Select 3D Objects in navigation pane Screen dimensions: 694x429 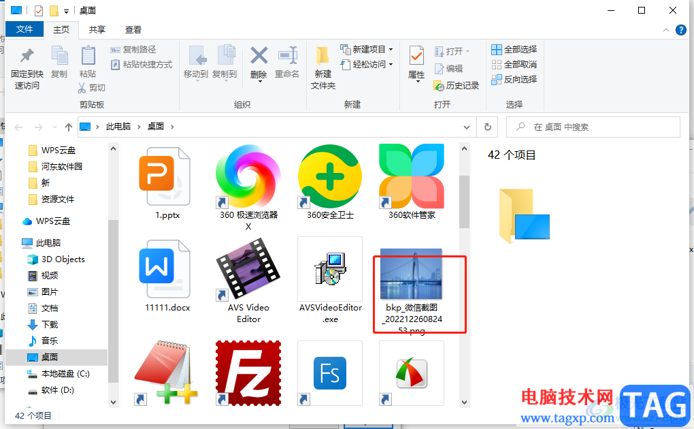point(56,259)
